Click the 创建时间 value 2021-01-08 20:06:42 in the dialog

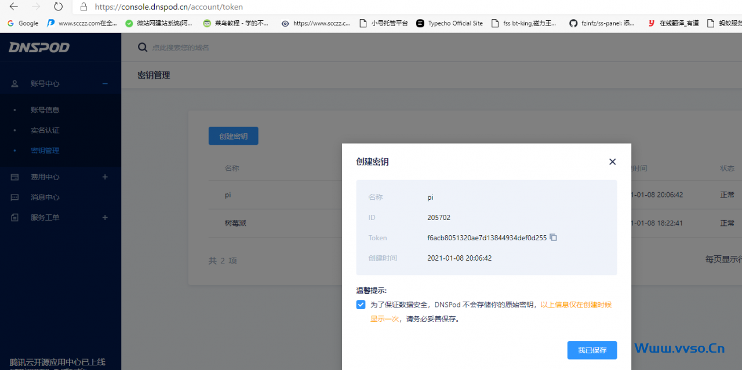[x=459, y=258]
